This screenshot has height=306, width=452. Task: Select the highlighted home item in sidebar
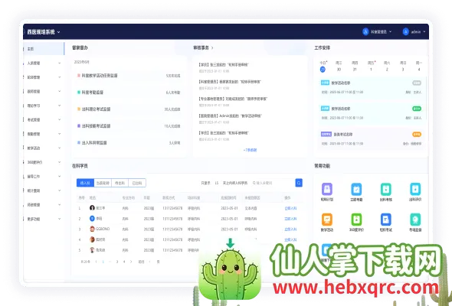pyautogui.click(x=44, y=49)
